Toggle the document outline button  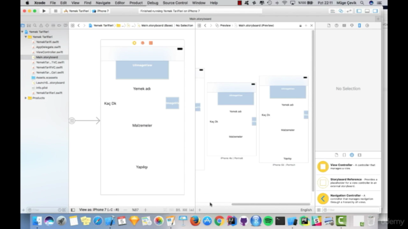[73, 210]
